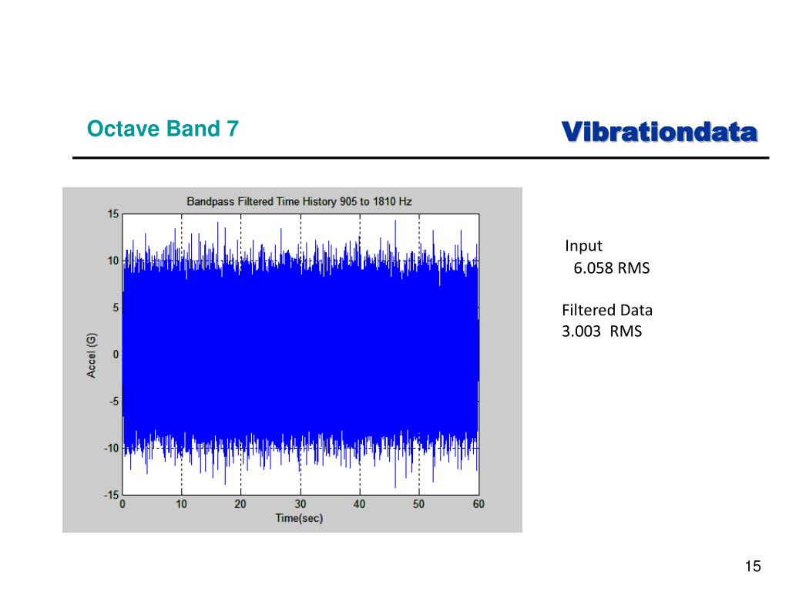The width and height of the screenshot is (789, 592).
Task: Select the '6.058 RMS' value
Action: pos(611,267)
